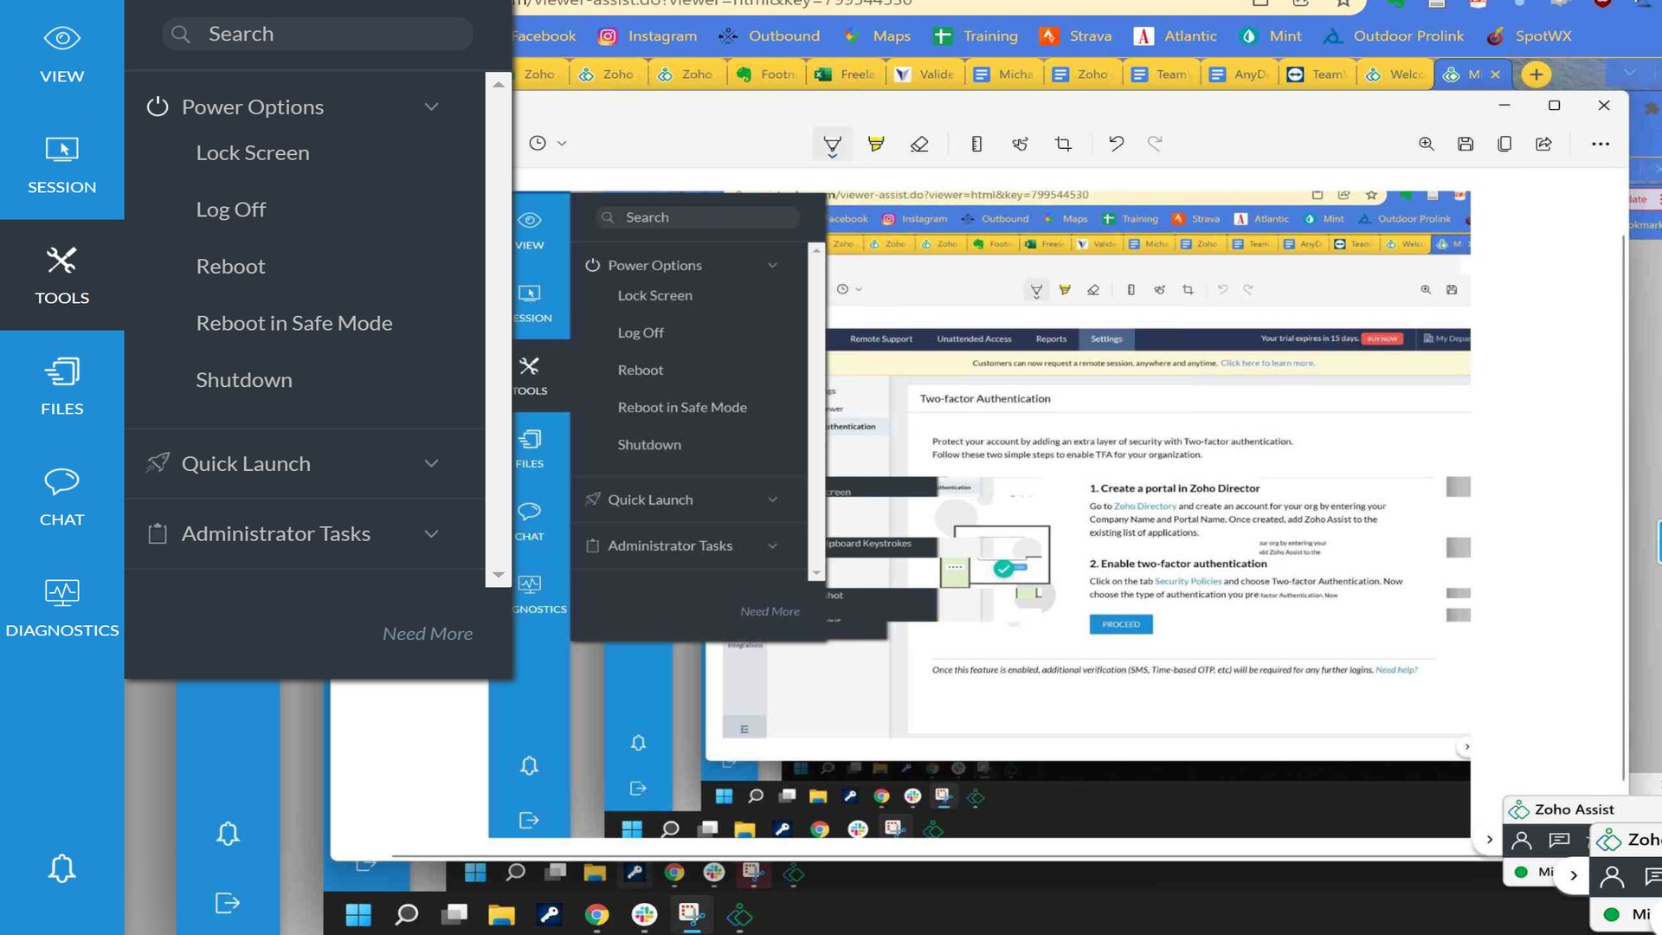Image resolution: width=1662 pixels, height=935 pixels.
Task: Click the Need More link
Action: [x=428, y=633]
